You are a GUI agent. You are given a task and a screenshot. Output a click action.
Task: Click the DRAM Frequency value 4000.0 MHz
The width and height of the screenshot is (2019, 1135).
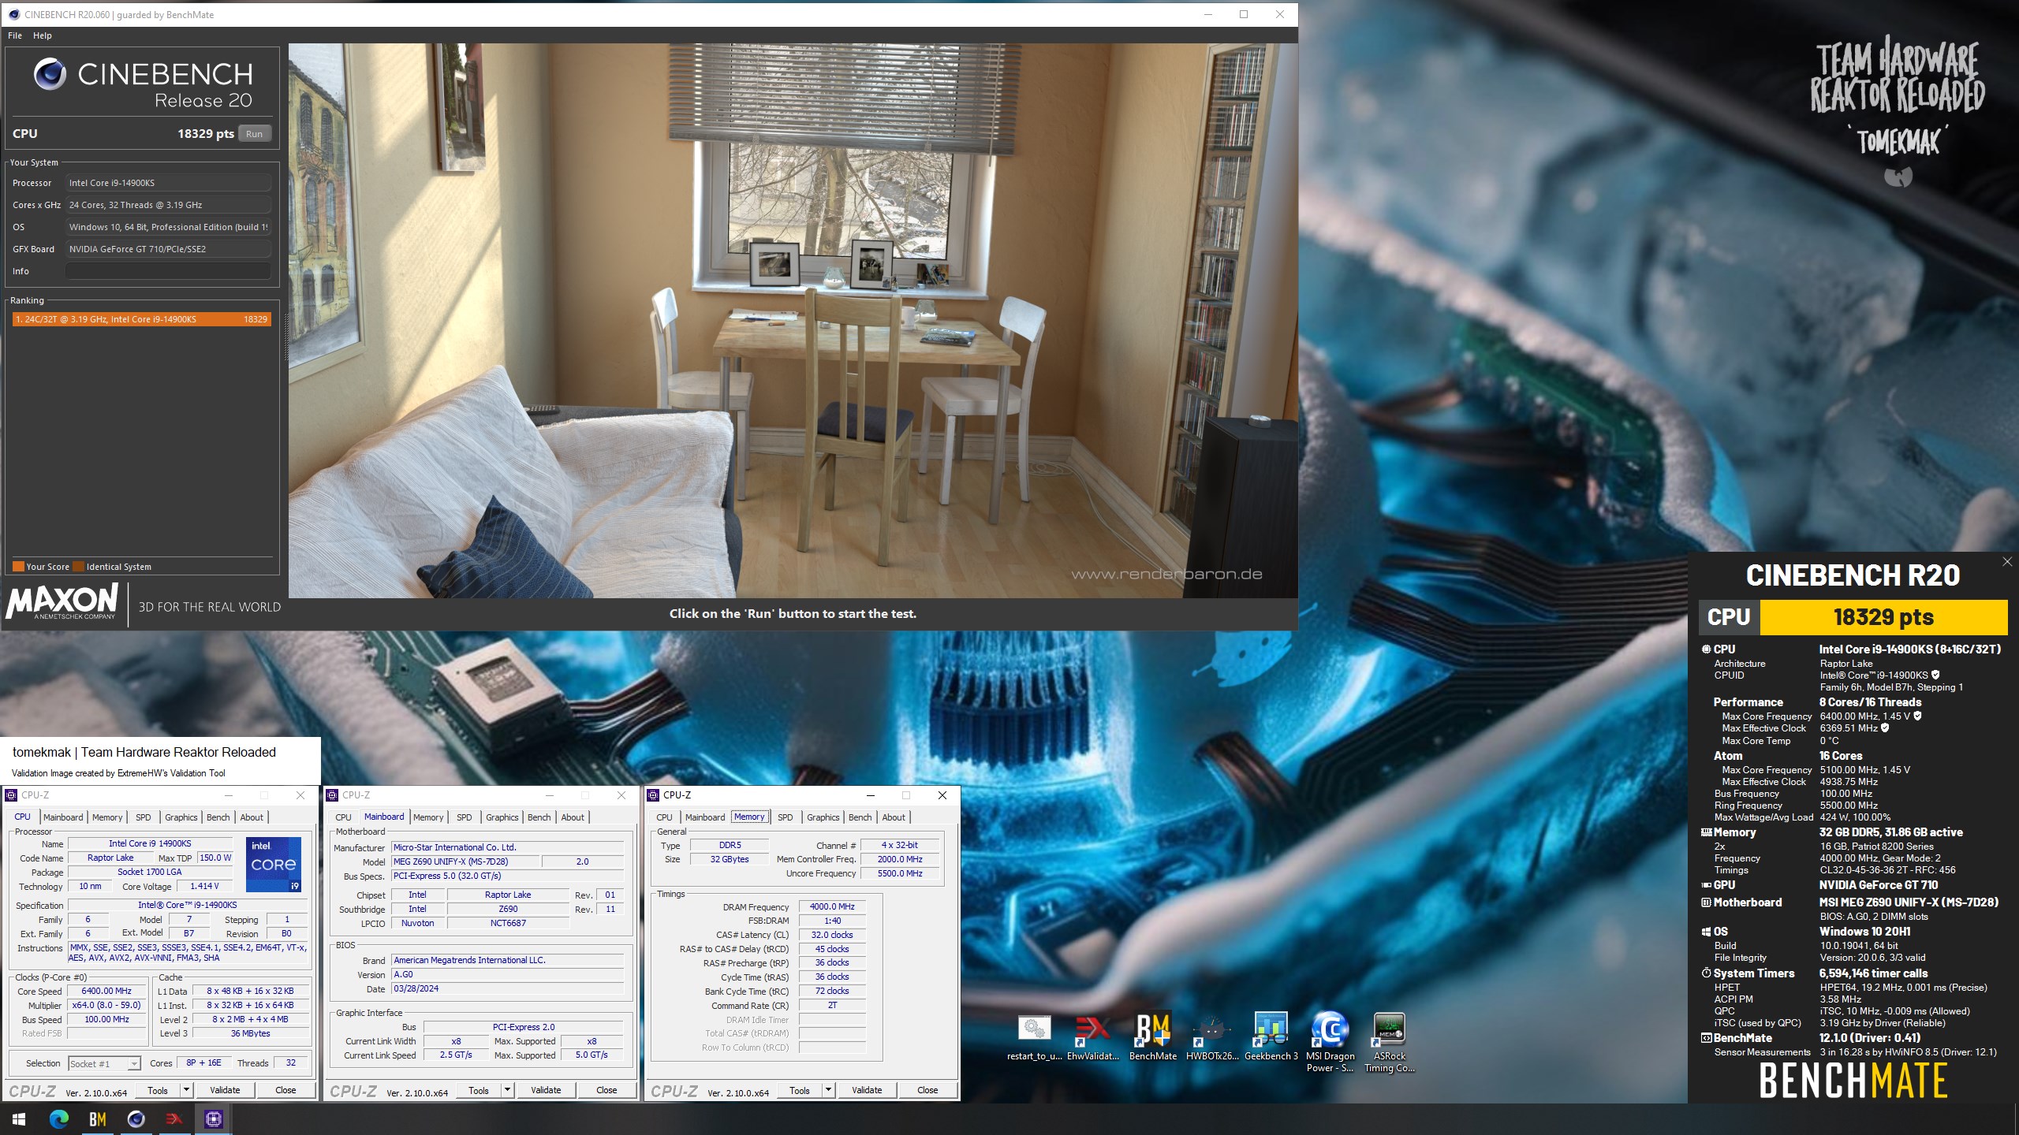832,906
